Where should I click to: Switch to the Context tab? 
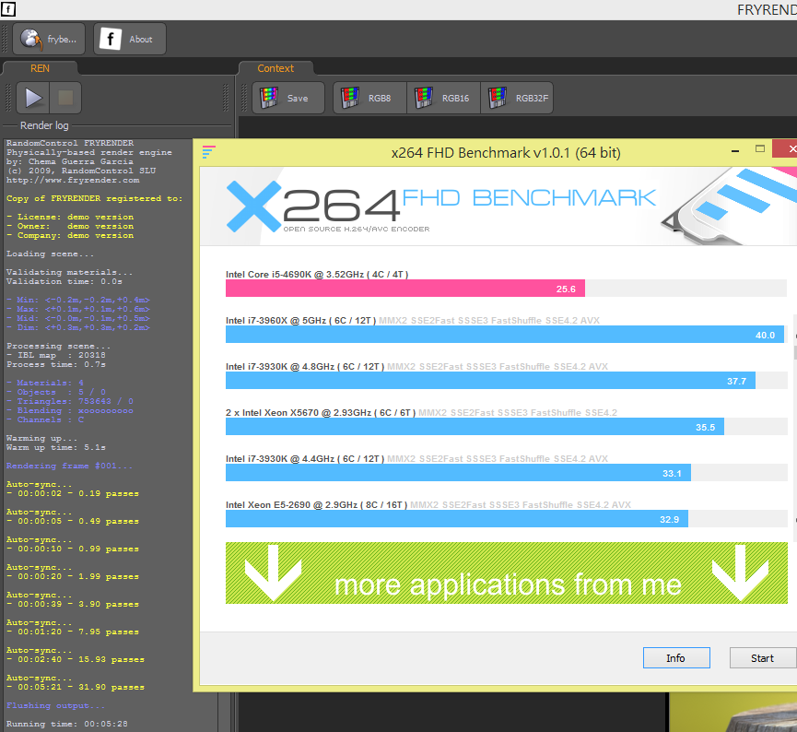pos(275,68)
